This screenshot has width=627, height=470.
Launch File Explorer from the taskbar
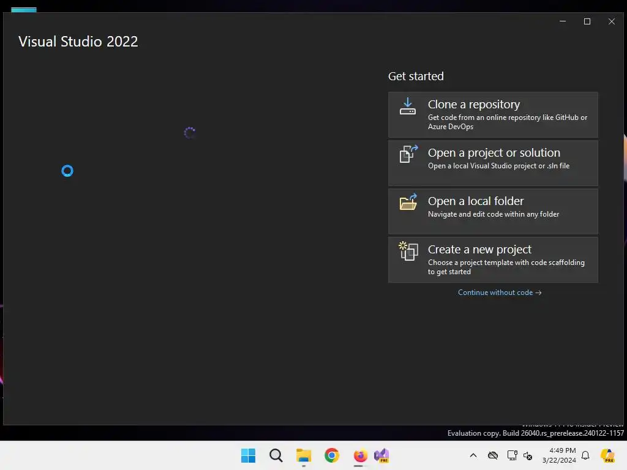coord(304,455)
